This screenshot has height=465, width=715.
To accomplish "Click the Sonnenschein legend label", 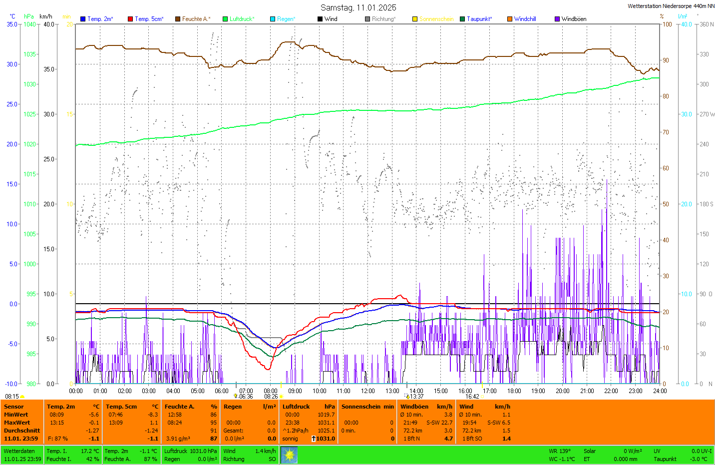I will [436, 19].
